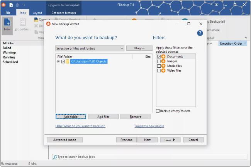This screenshot has width=251, height=167.
Task: Click the Remove button
Action: pos(136,117)
